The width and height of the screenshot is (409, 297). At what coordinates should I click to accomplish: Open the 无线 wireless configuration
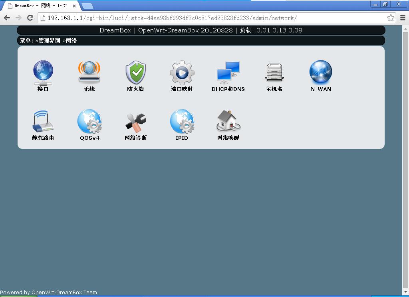[89, 75]
